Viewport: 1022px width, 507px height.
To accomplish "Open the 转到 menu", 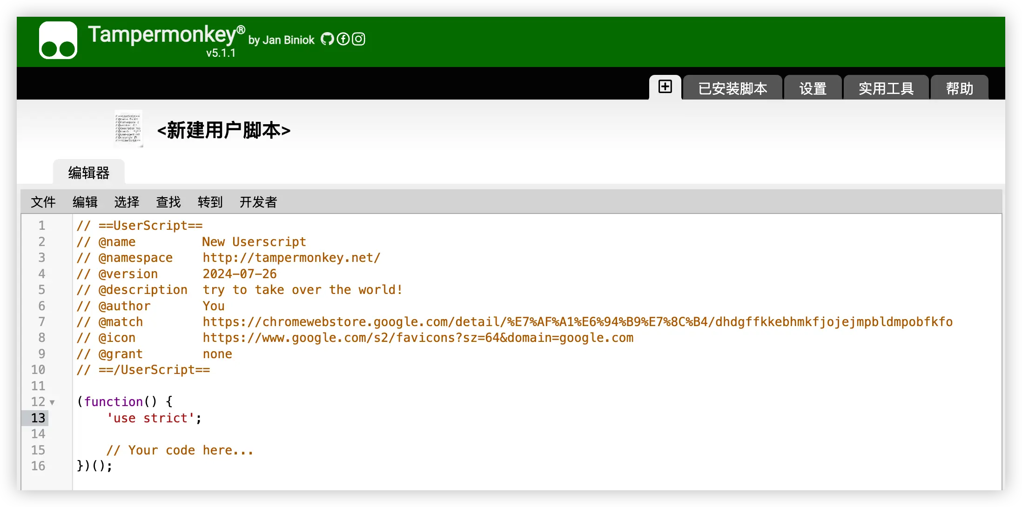I will point(210,202).
